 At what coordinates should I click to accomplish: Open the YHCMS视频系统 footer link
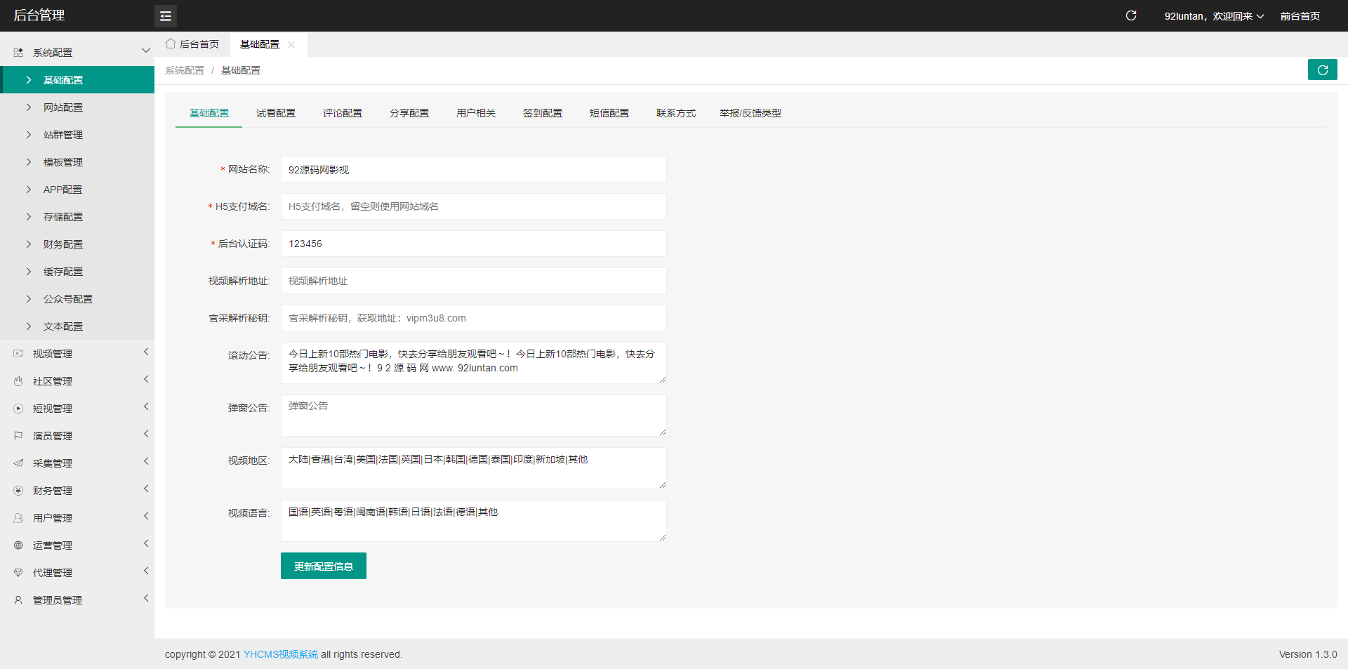point(280,654)
